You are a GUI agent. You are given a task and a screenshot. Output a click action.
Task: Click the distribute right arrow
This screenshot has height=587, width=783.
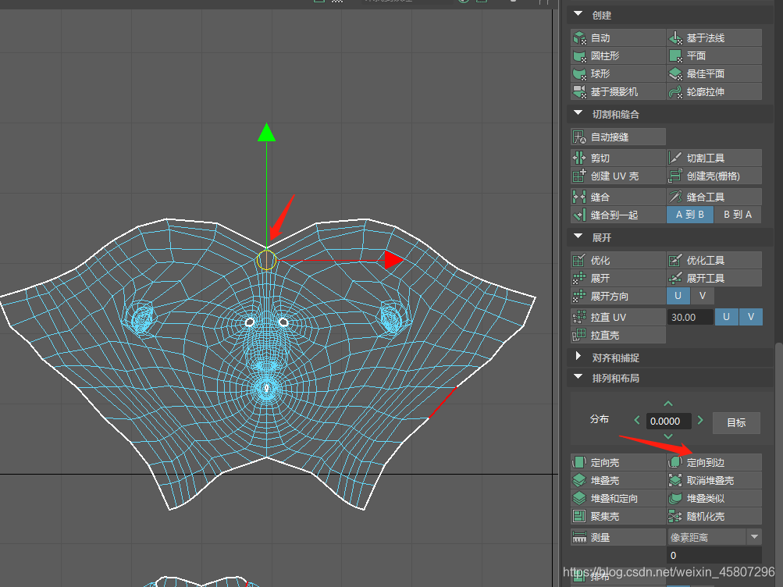point(700,420)
